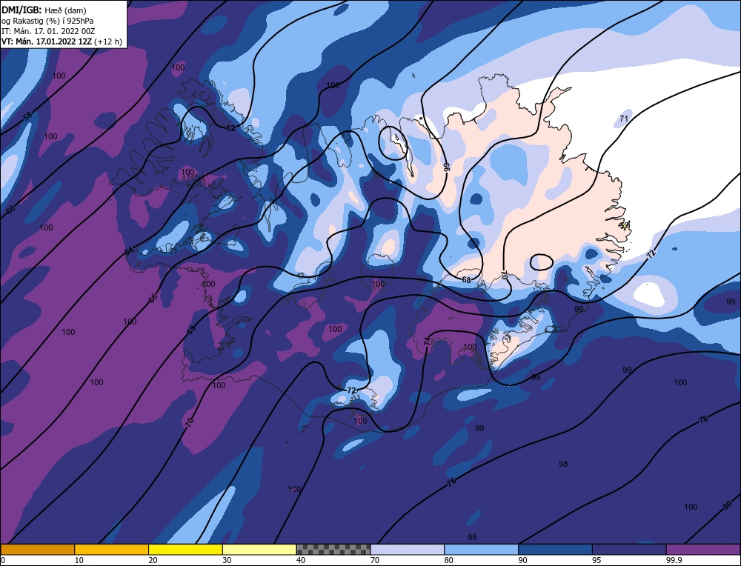
Task: Click the '40' tick label on legend scale
Action: (301, 560)
